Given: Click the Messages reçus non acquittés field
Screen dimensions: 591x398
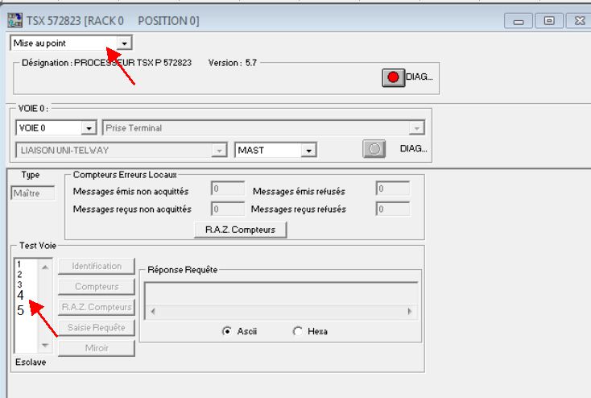Looking at the screenshot, I should pos(228,209).
